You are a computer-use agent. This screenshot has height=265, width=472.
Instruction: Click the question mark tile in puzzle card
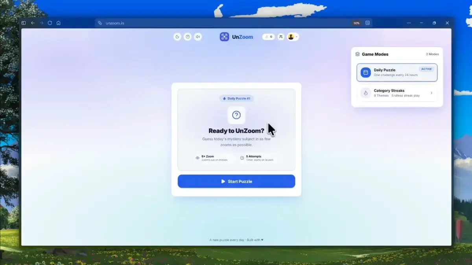[236, 115]
